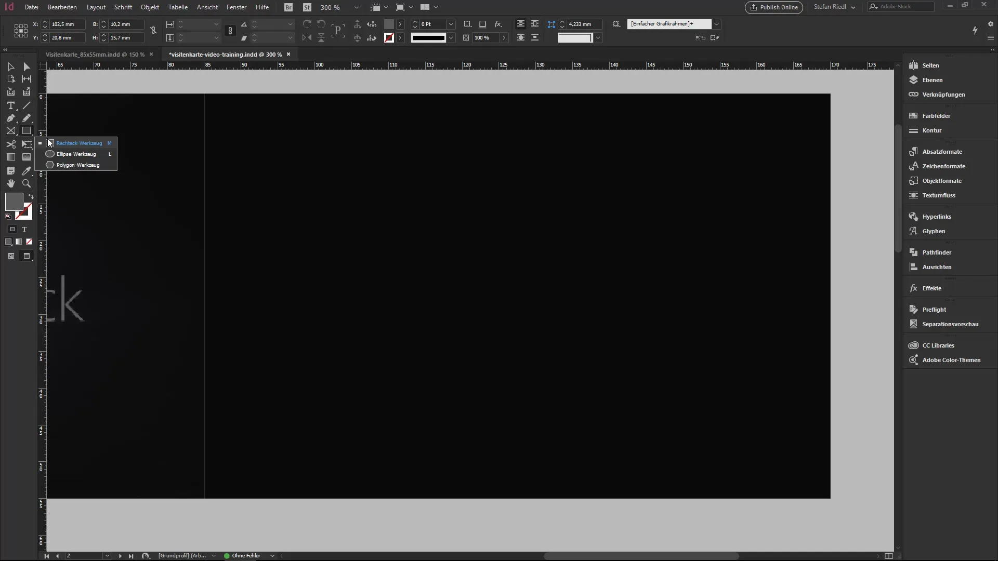
Task: Switch to Visitenkarte_85x55mm.indd tab
Action: pos(95,55)
